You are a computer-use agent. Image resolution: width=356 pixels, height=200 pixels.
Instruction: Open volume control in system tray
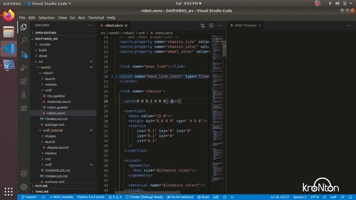pos(337,3)
